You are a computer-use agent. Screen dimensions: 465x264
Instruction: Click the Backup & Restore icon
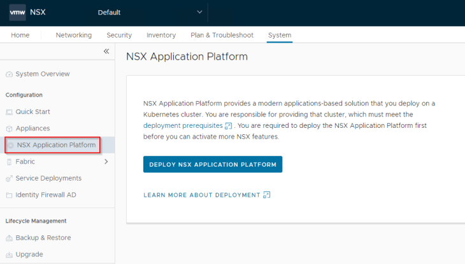tap(9, 238)
